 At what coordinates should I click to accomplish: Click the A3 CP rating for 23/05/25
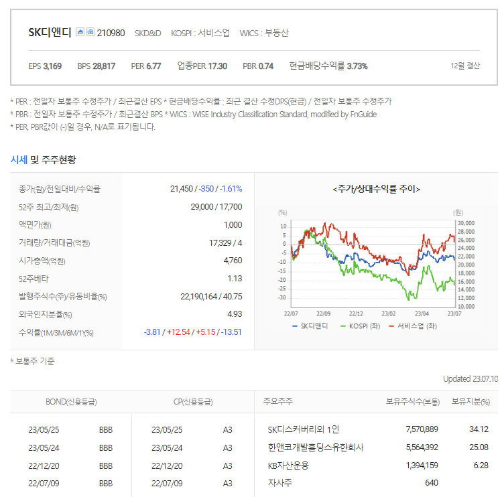pyautogui.click(x=228, y=430)
